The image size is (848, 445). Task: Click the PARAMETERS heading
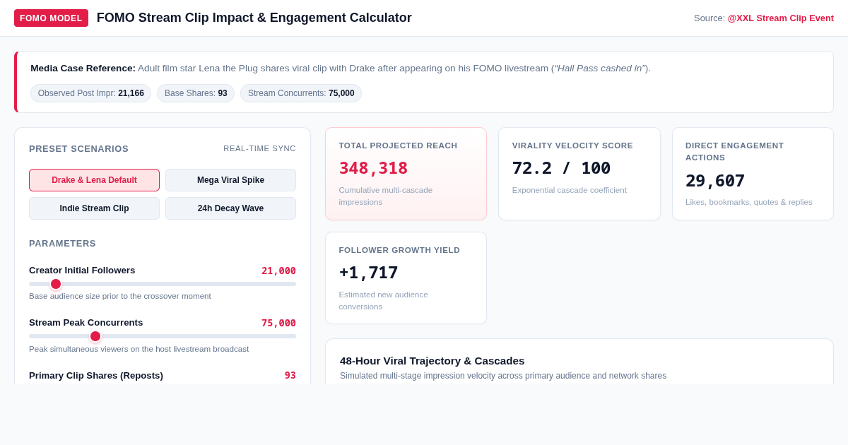click(62, 243)
